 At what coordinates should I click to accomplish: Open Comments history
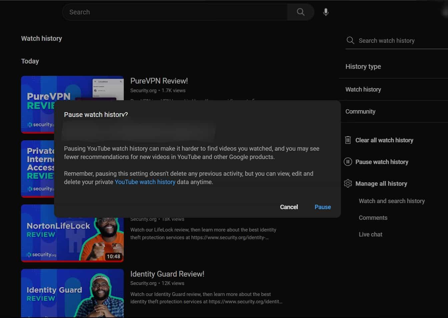coord(373,218)
